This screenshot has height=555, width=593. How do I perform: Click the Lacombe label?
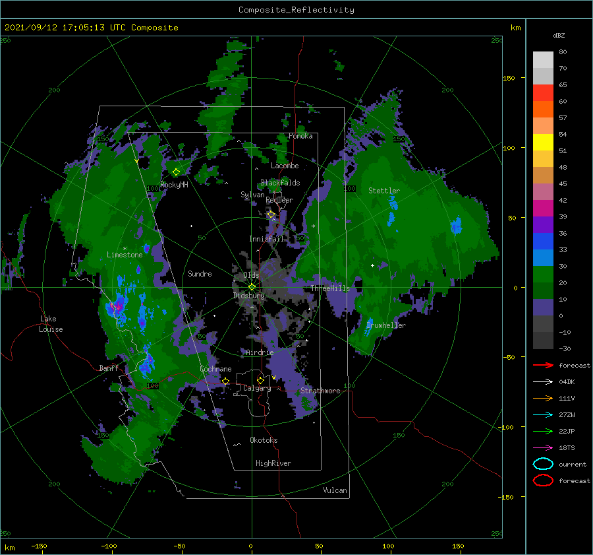[285, 166]
